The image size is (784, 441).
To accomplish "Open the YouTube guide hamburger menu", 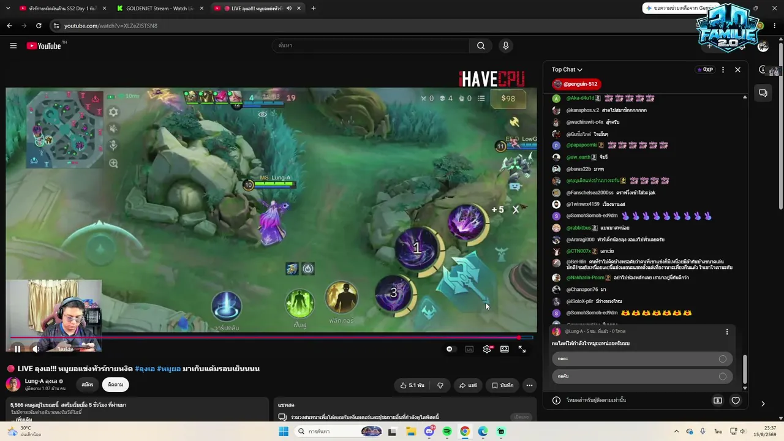I will (13, 46).
